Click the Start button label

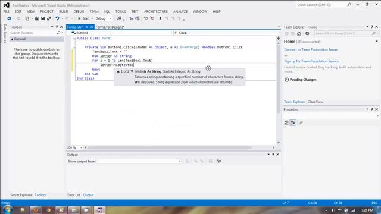pyautogui.click(x=86, y=18)
